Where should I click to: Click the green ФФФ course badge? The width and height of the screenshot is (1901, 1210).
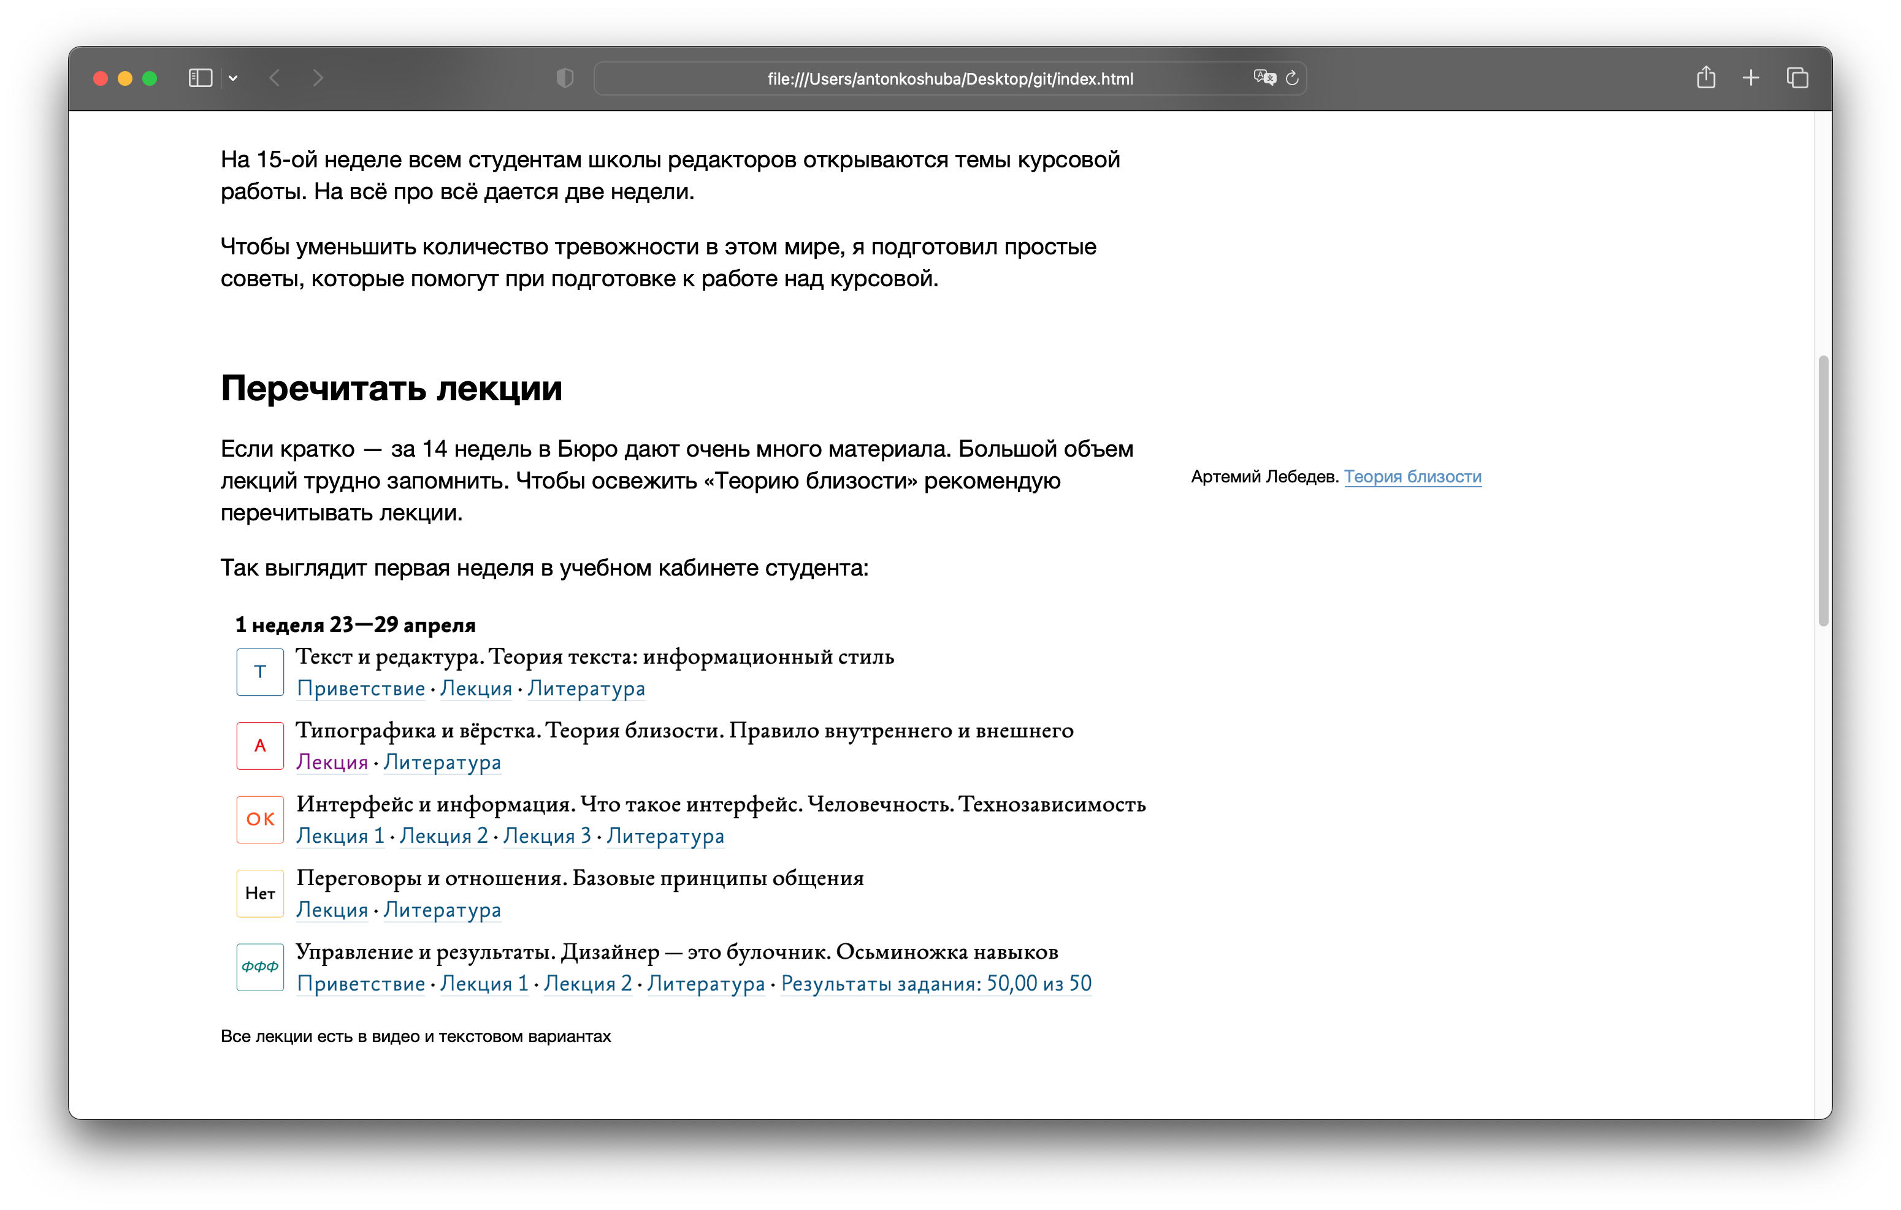(260, 967)
